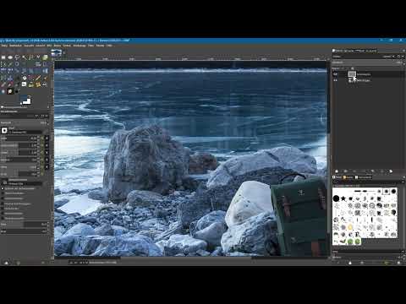Open the Ebene menu
This screenshot has height=304, width=406.
(x=58, y=46)
